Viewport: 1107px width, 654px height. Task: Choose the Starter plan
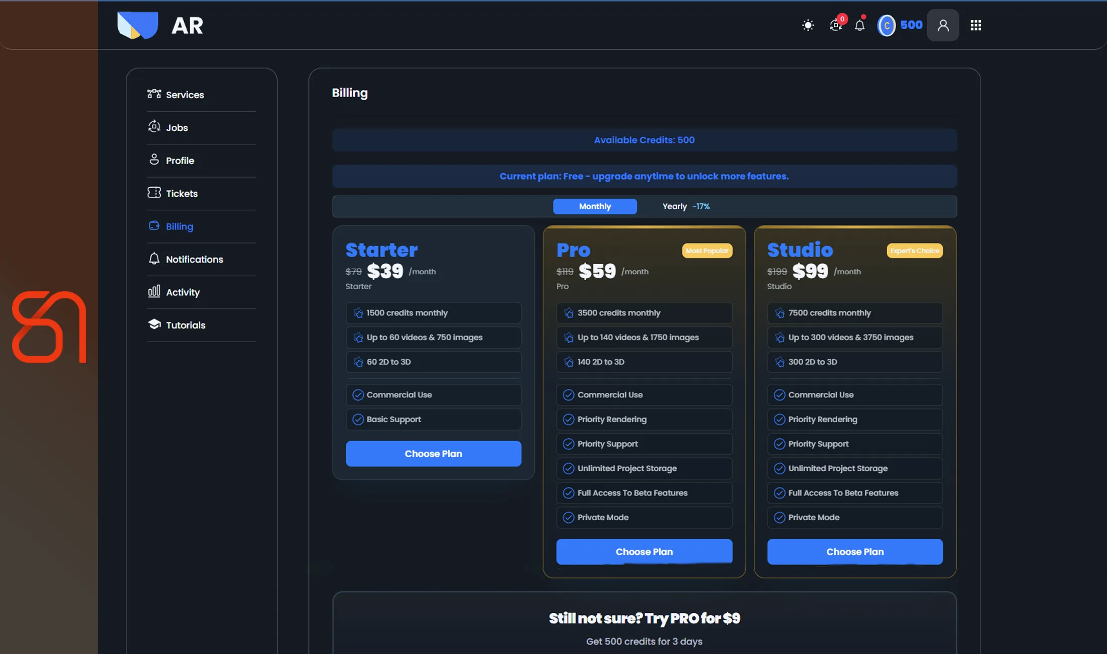click(433, 454)
